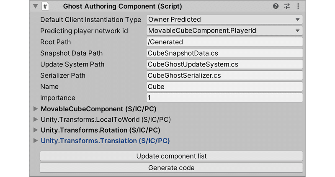Click the script icon in component header
This screenshot has width=335, height=177.
click(x=46, y=6)
